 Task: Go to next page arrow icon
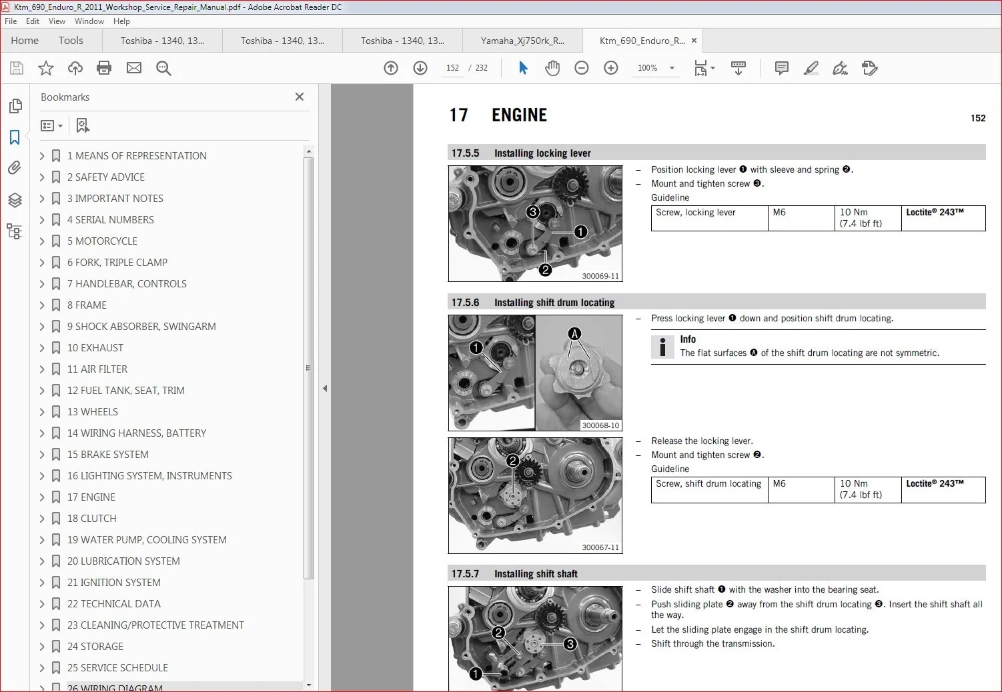[420, 68]
